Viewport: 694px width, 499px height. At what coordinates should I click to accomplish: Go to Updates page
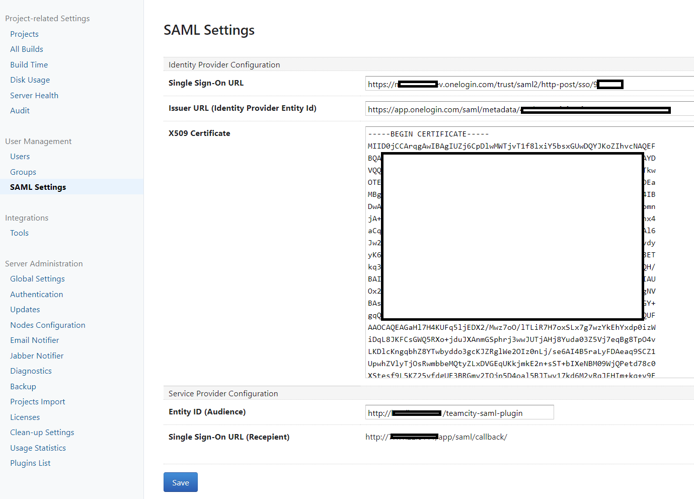tap(25, 310)
